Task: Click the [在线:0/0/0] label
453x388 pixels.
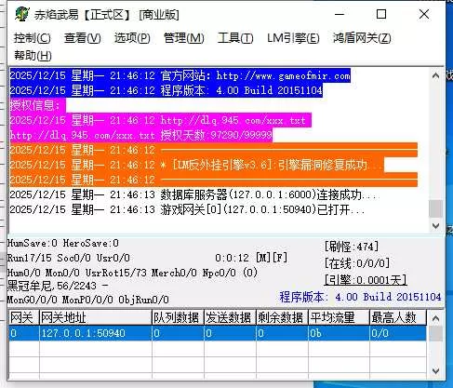Action: coord(357,263)
